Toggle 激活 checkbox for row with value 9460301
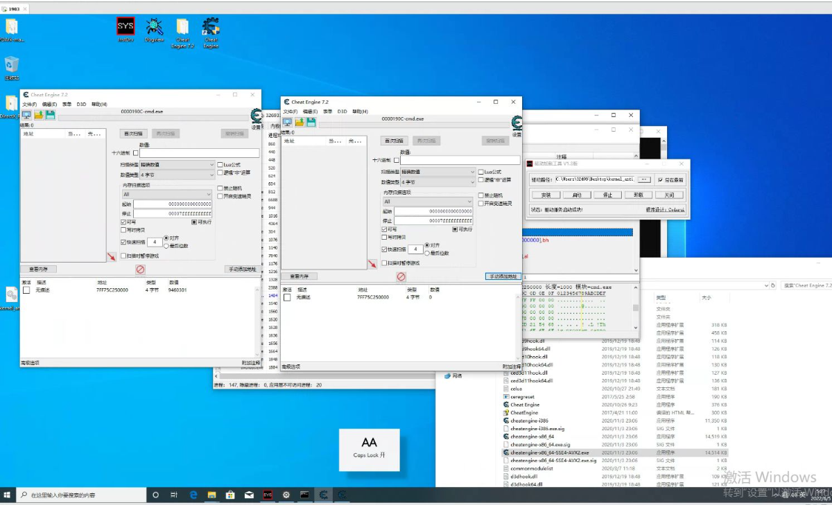Viewport: 832px width, 505px height. (x=26, y=290)
